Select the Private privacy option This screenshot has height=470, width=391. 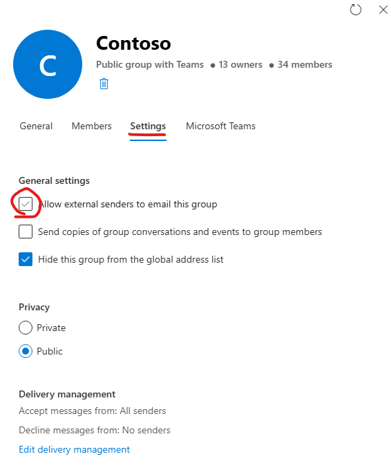[26, 328]
